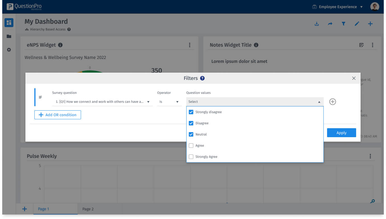This screenshot has height=219, width=386.
Task: Open the dashboard filter icon
Action: (343, 24)
